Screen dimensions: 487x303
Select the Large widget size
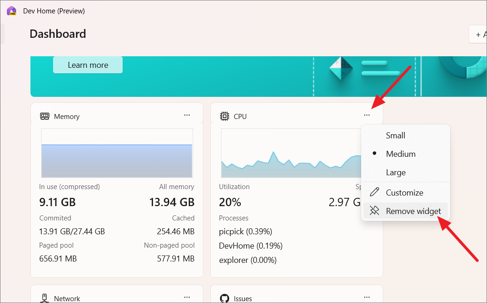(x=395, y=172)
